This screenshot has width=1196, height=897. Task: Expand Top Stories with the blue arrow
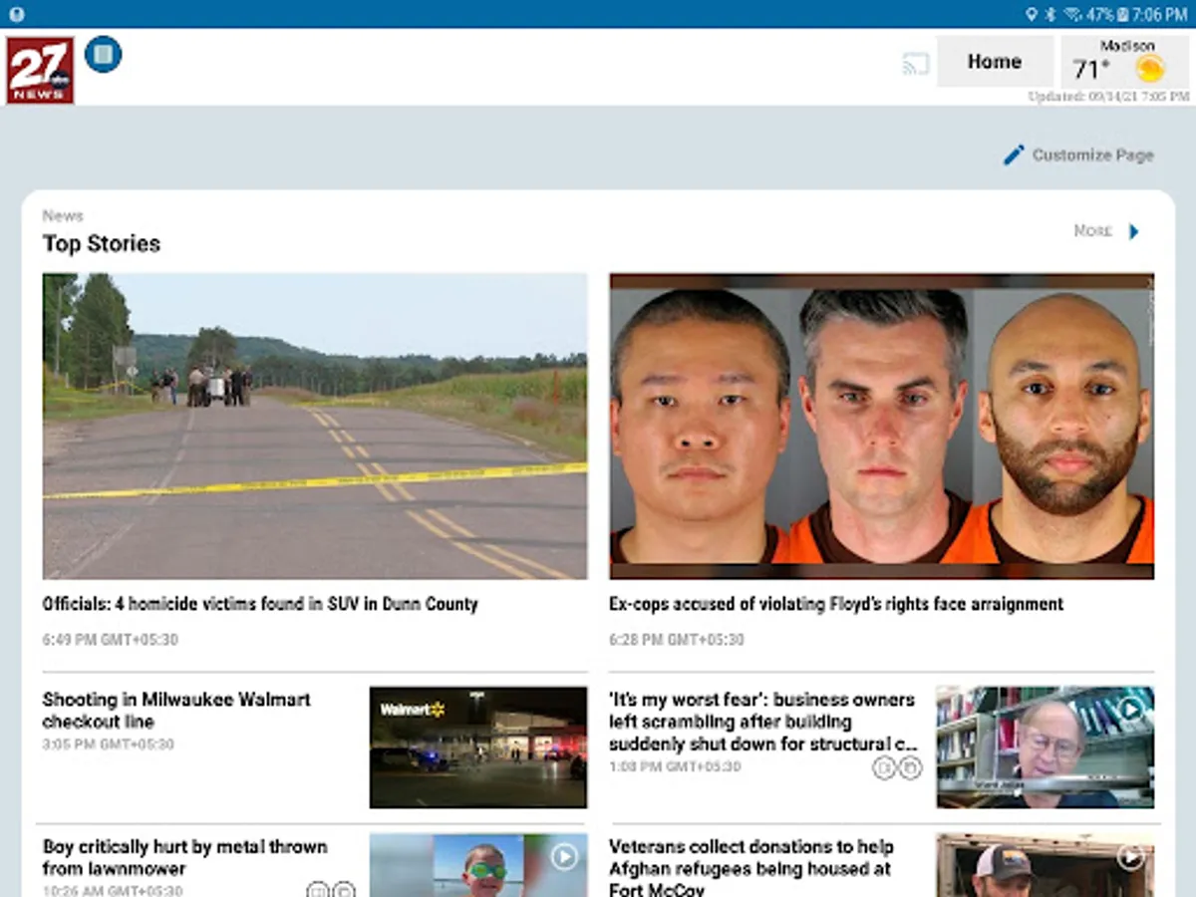coord(1133,231)
